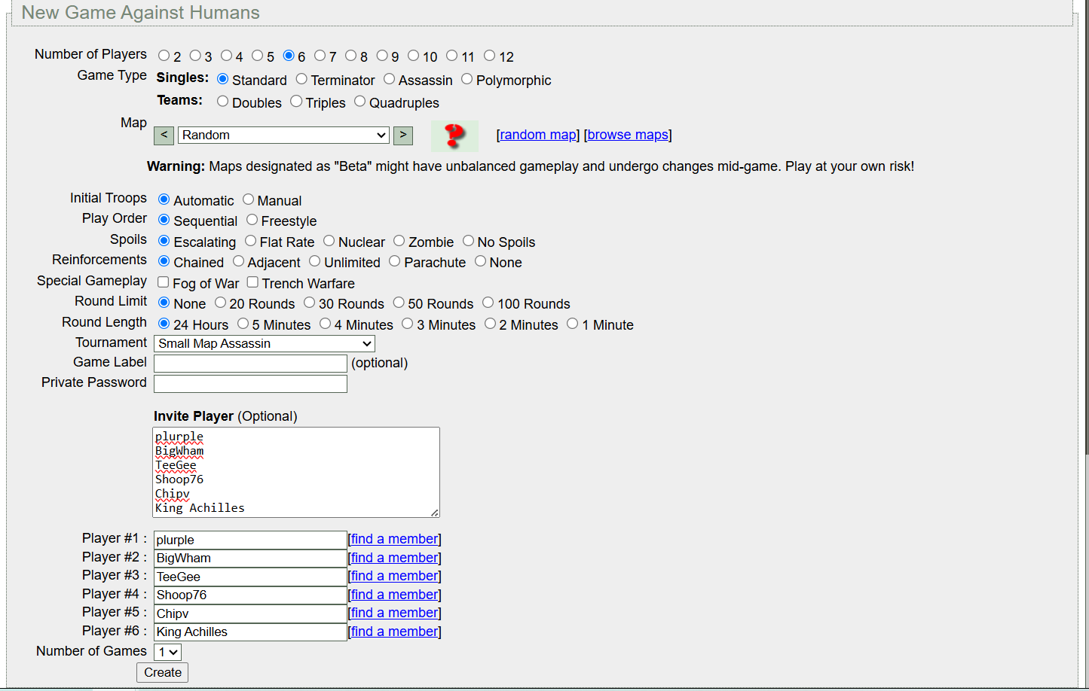Set round length to 2 Minutes
This screenshot has width=1089, height=691.
[x=490, y=324]
